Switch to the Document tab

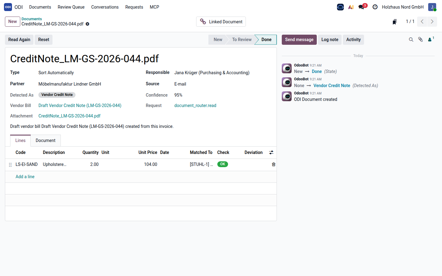45,140
